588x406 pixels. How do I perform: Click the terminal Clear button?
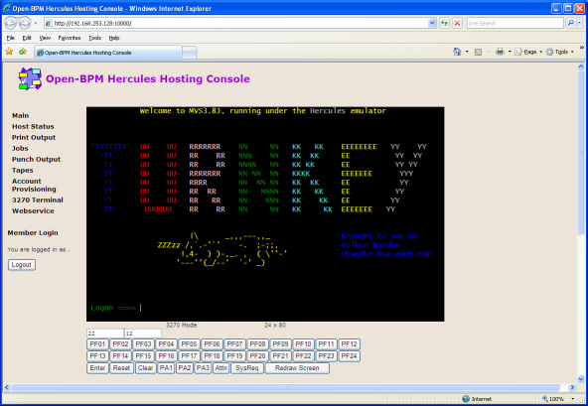(145, 368)
